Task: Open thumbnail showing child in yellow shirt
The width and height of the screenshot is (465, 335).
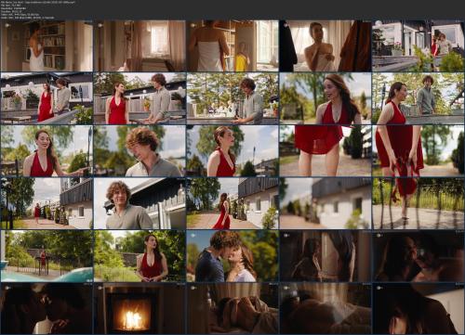Action: (232, 45)
